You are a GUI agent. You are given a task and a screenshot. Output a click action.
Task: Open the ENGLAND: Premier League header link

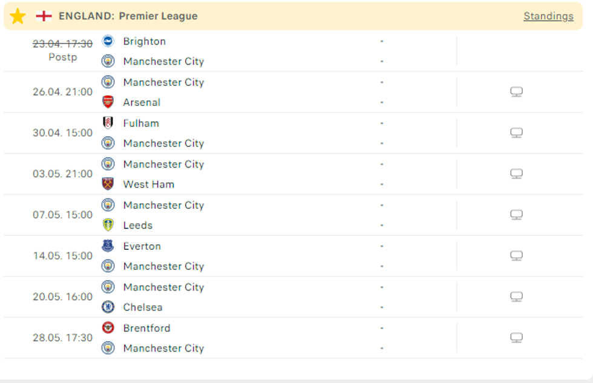click(x=128, y=16)
